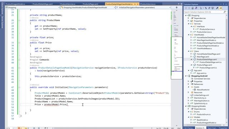Collapse the Services folder in Solution Explorer
This screenshot has width=229, height=129.
[x=189, y=24]
